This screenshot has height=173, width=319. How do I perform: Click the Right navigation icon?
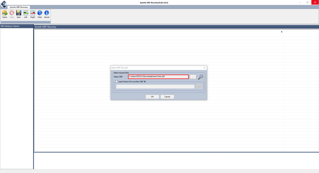32,14
